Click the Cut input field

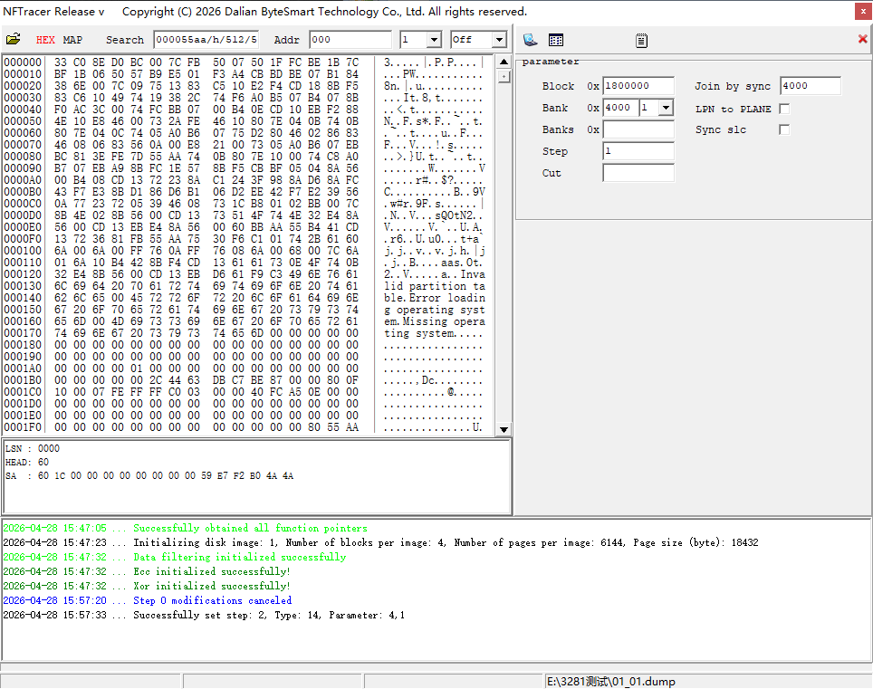[x=638, y=173]
